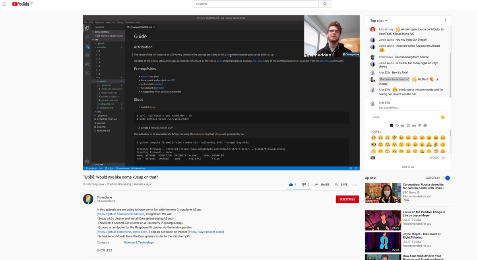
Task: Open the YouTube guide hamburger menu
Action: [x=4, y=4]
